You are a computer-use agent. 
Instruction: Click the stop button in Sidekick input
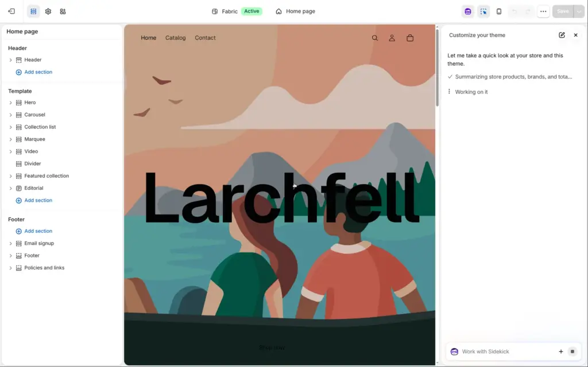[572, 352]
